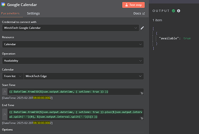Click the "available" key in the output
Image resolution: width=199 pixels, height=134 pixels.
coord(169,38)
